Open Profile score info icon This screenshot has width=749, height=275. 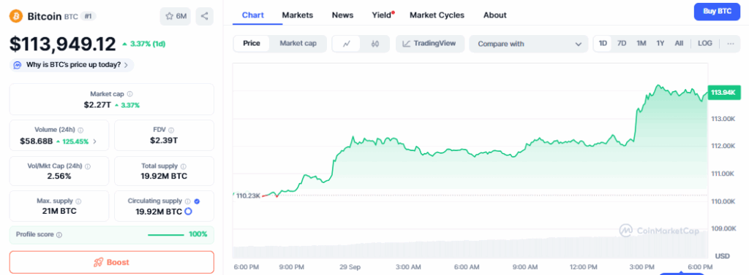59,235
